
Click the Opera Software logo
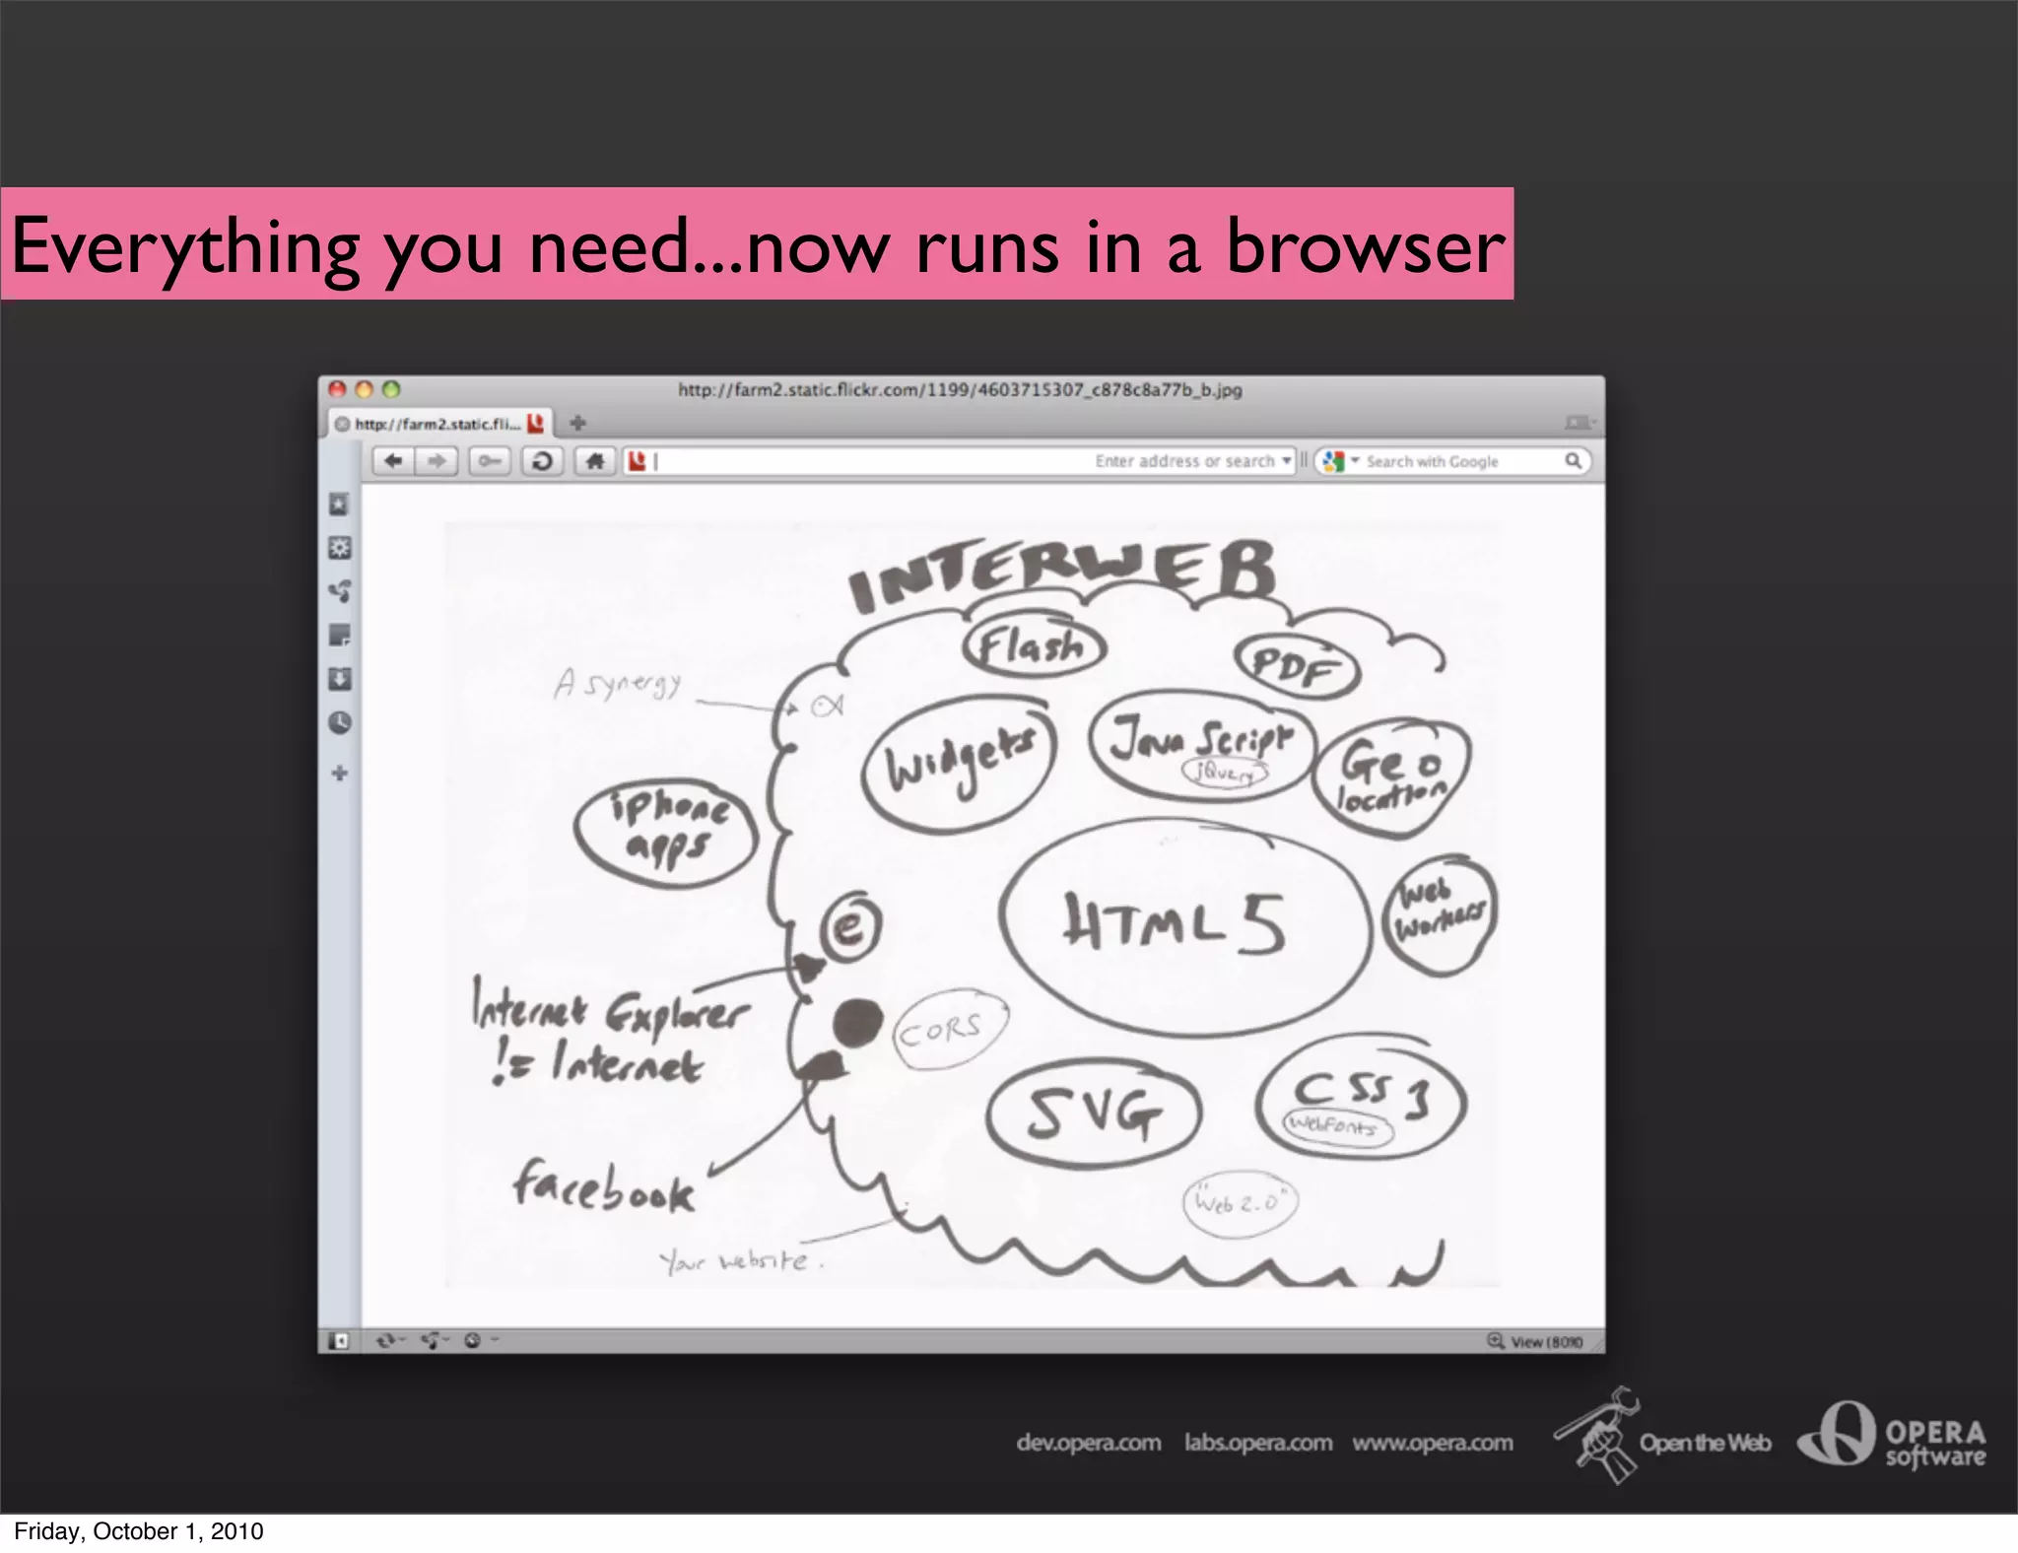tap(1892, 1434)
